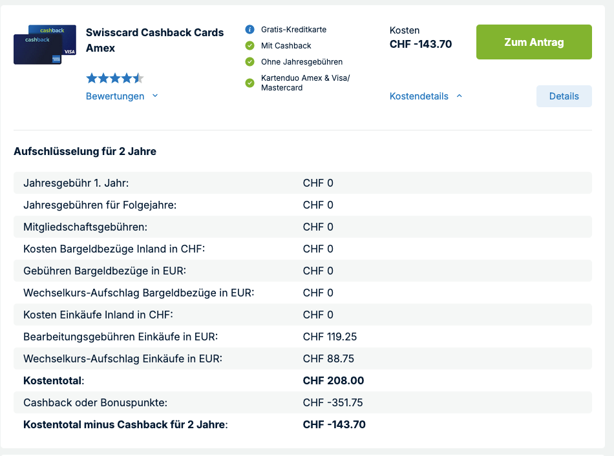614x456 pixels.
Task: Expand the Bewertungen section via its chevron
Action: click(x=155, y=96)
